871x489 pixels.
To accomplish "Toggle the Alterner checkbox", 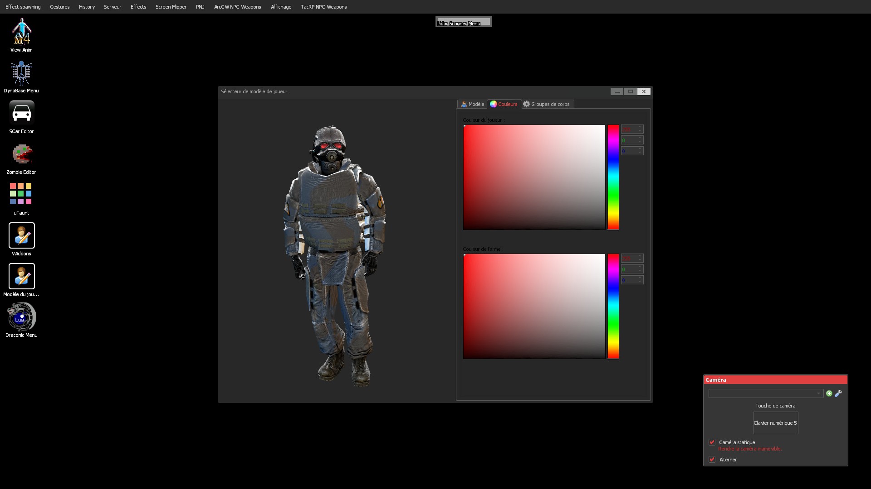I will click(x=712, y=460).
